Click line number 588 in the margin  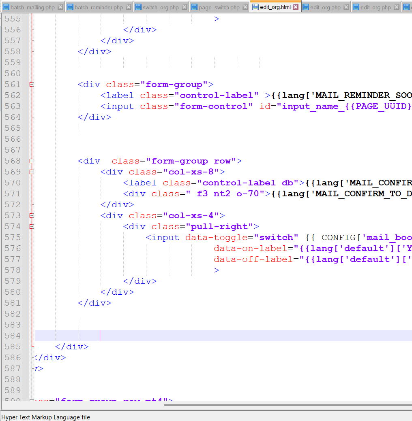click(13, 380)
